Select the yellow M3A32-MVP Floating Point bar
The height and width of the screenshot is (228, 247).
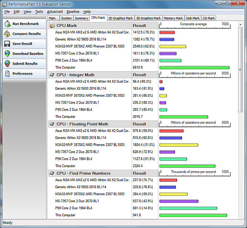(x=179, y=145)
